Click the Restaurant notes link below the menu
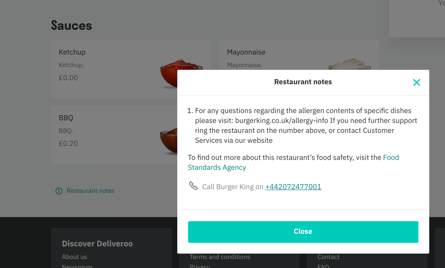 pos(90,191)
